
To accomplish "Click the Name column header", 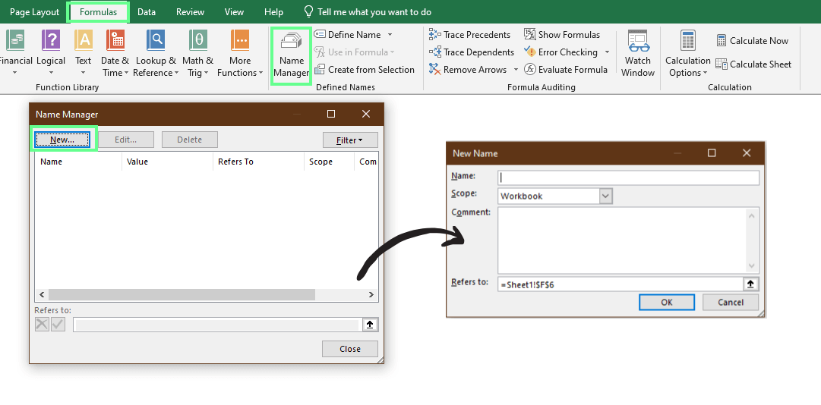I will click(x=78, y=162).
